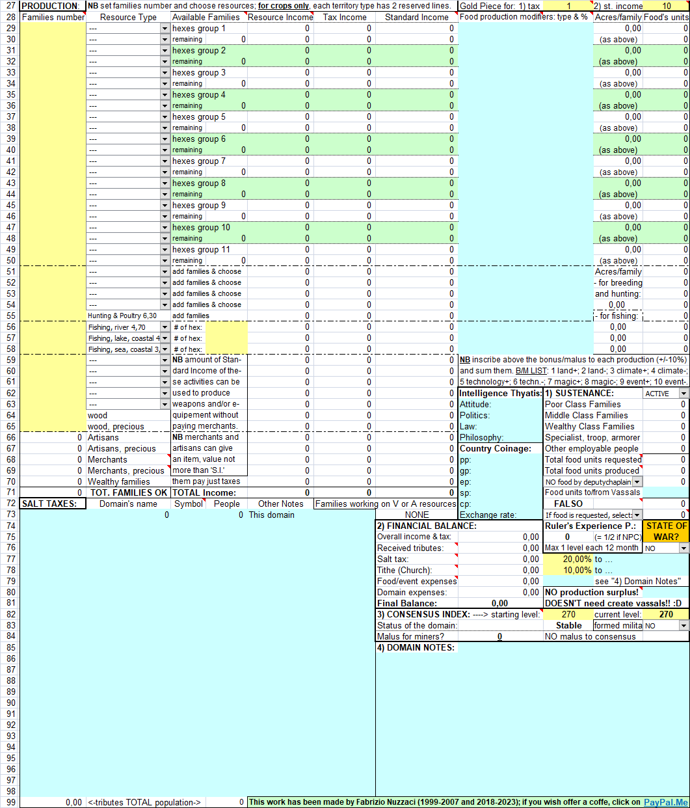Click the 'Available Families' column heading
690x808 pixels.
[209, 17]
